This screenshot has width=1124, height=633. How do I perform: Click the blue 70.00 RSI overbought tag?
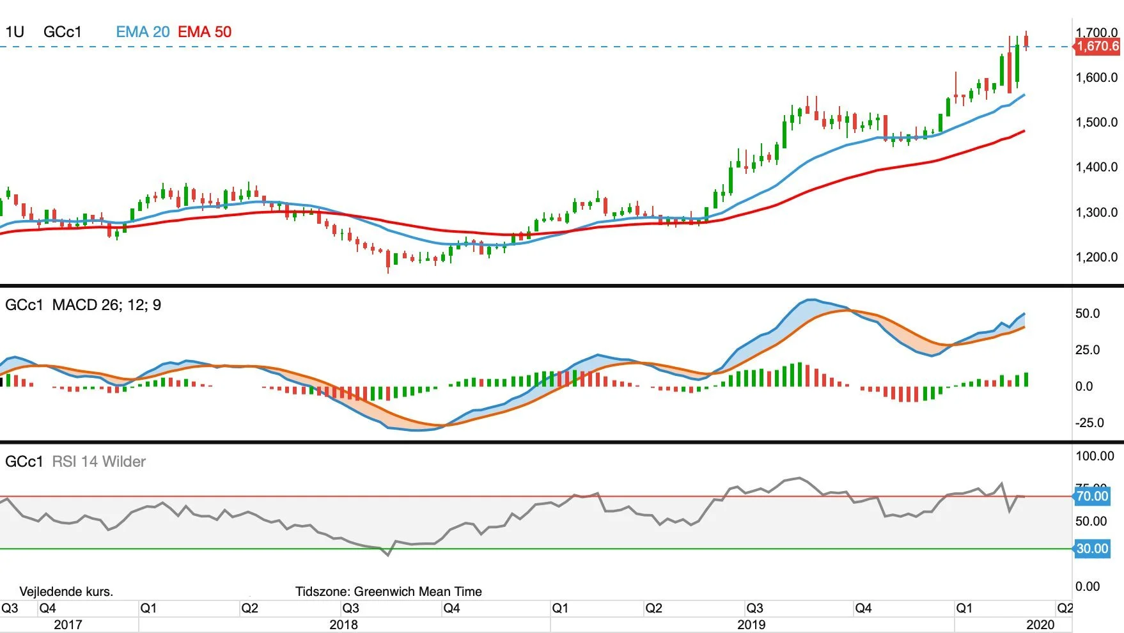[x=1091, y=496]
